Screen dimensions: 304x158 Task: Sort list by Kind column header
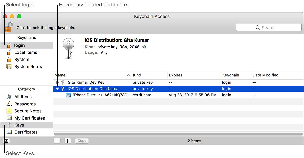click(149, 75)
